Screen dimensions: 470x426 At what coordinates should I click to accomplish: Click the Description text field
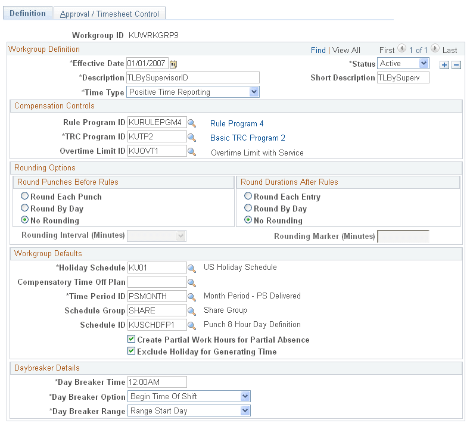[193, 77]
